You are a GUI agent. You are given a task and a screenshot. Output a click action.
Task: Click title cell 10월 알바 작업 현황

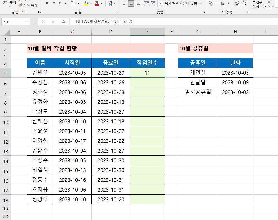tap(96, 48)
